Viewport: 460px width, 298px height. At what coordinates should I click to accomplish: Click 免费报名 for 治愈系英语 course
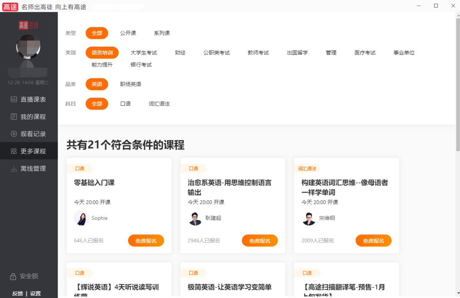(x=260, y=241)
